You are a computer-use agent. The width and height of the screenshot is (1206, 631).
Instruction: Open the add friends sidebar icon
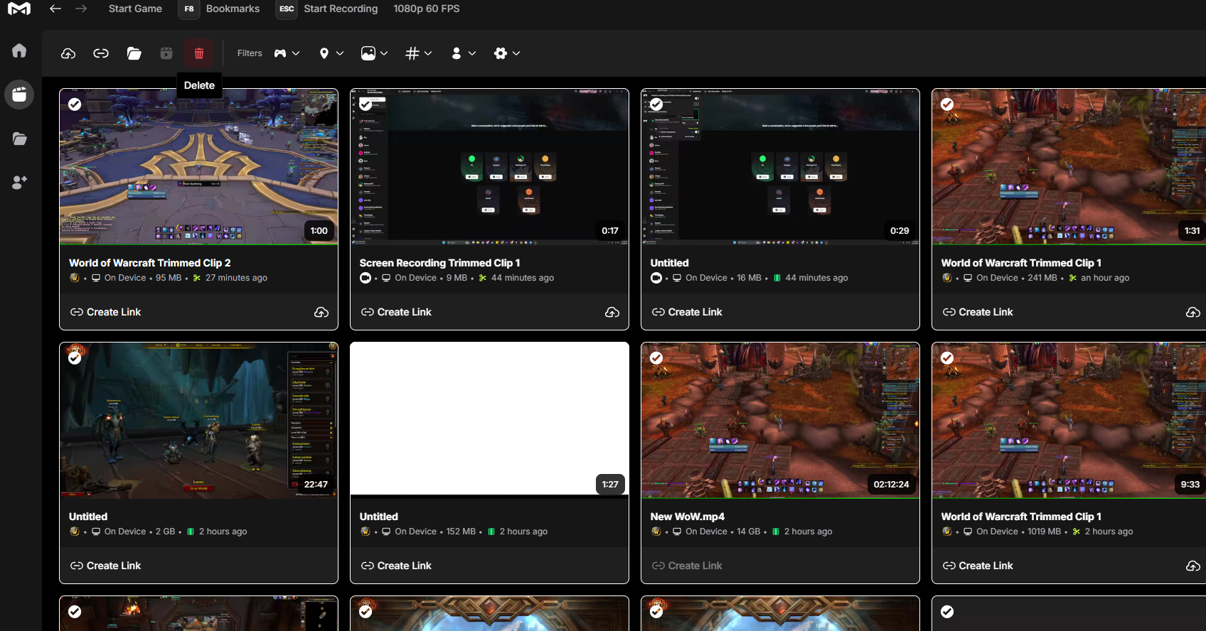coord(19,183)
